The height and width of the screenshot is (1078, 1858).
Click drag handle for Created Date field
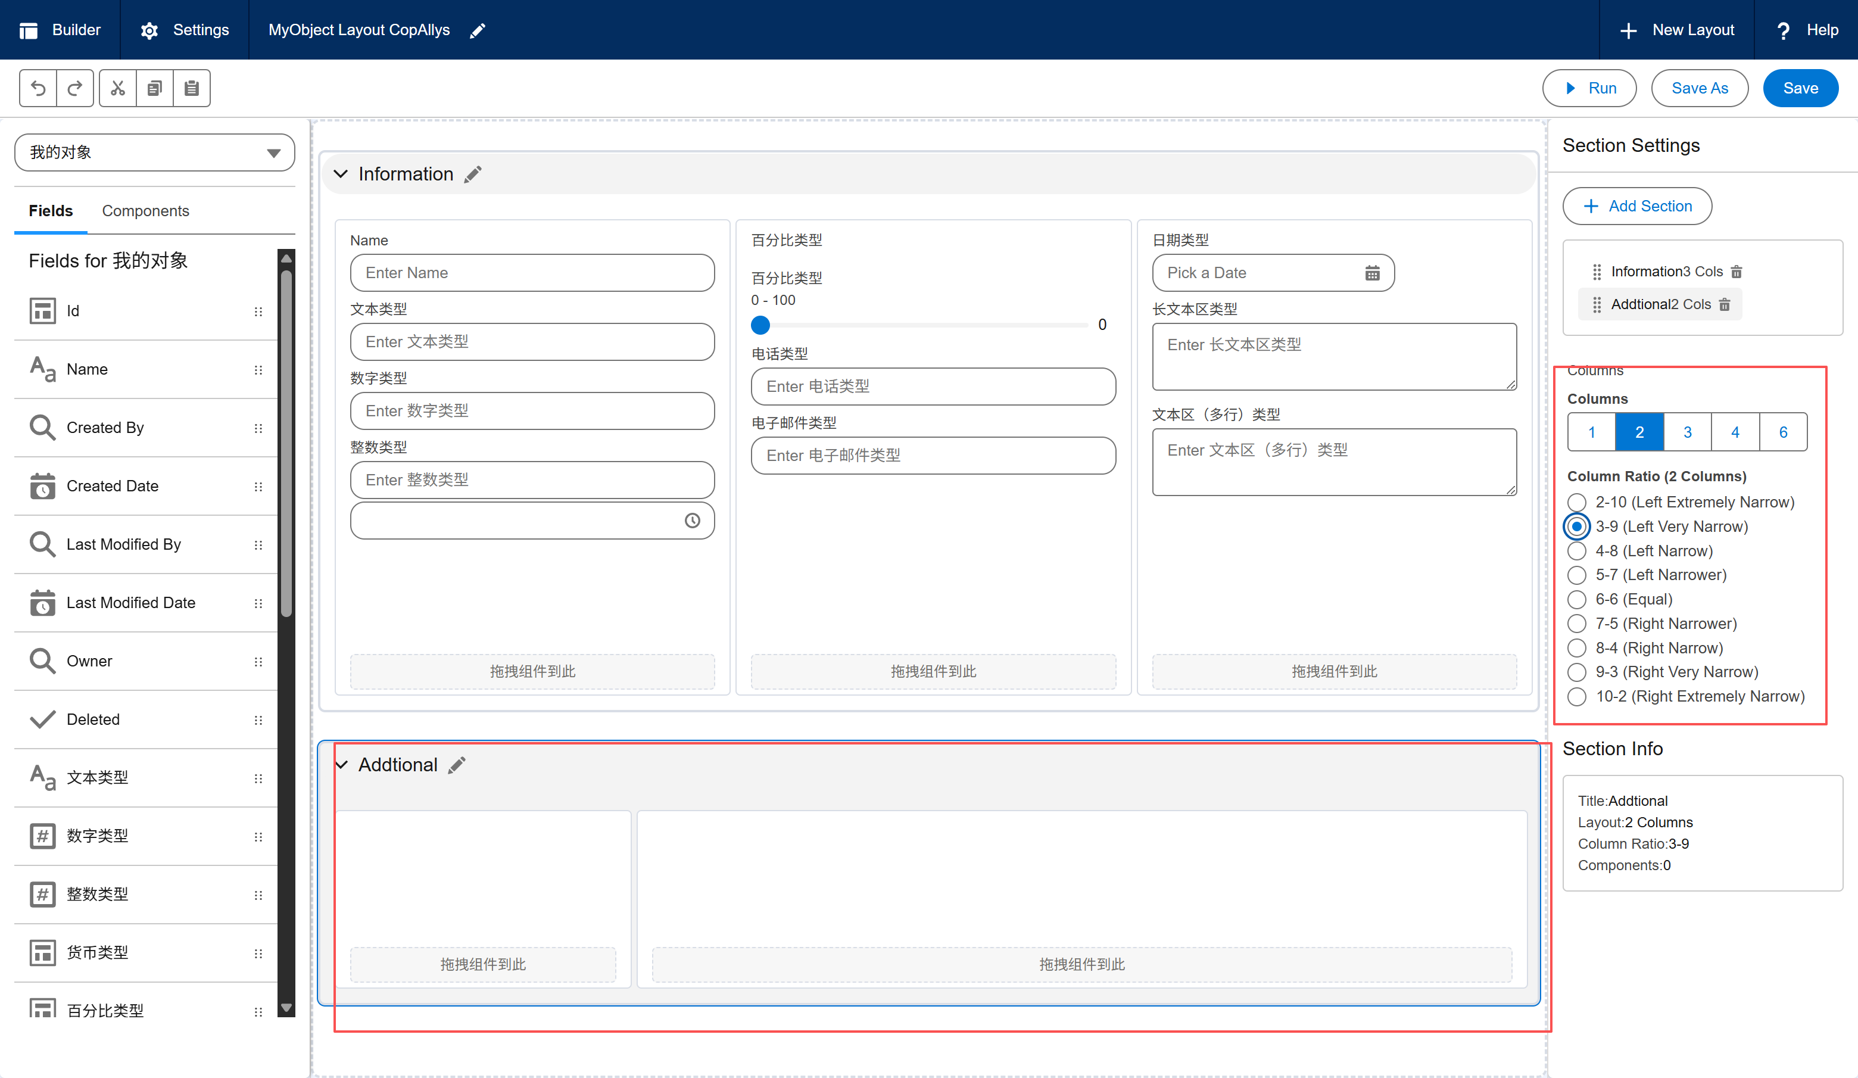click(258, 487)
